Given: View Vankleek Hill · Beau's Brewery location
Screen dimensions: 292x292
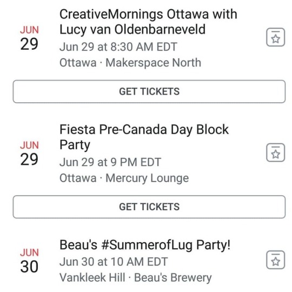Looking at the screenshot, I should pyautogui.click(x=136, y=277).
